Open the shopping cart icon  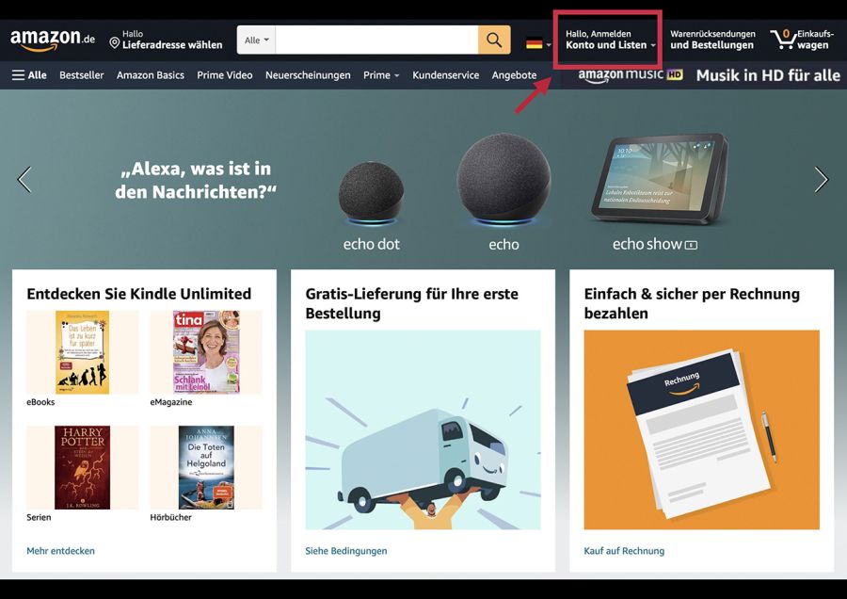[x=782, y=40]
